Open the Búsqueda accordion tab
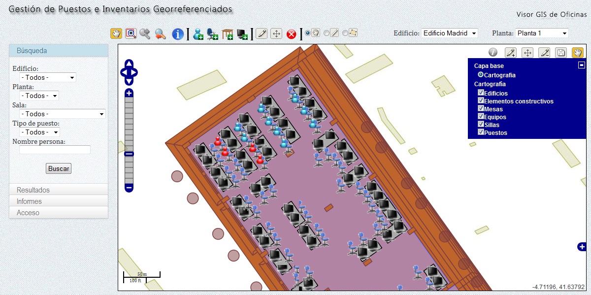This screenshot has width=591, height=295. pyautogui.click(x=59, y=50)
